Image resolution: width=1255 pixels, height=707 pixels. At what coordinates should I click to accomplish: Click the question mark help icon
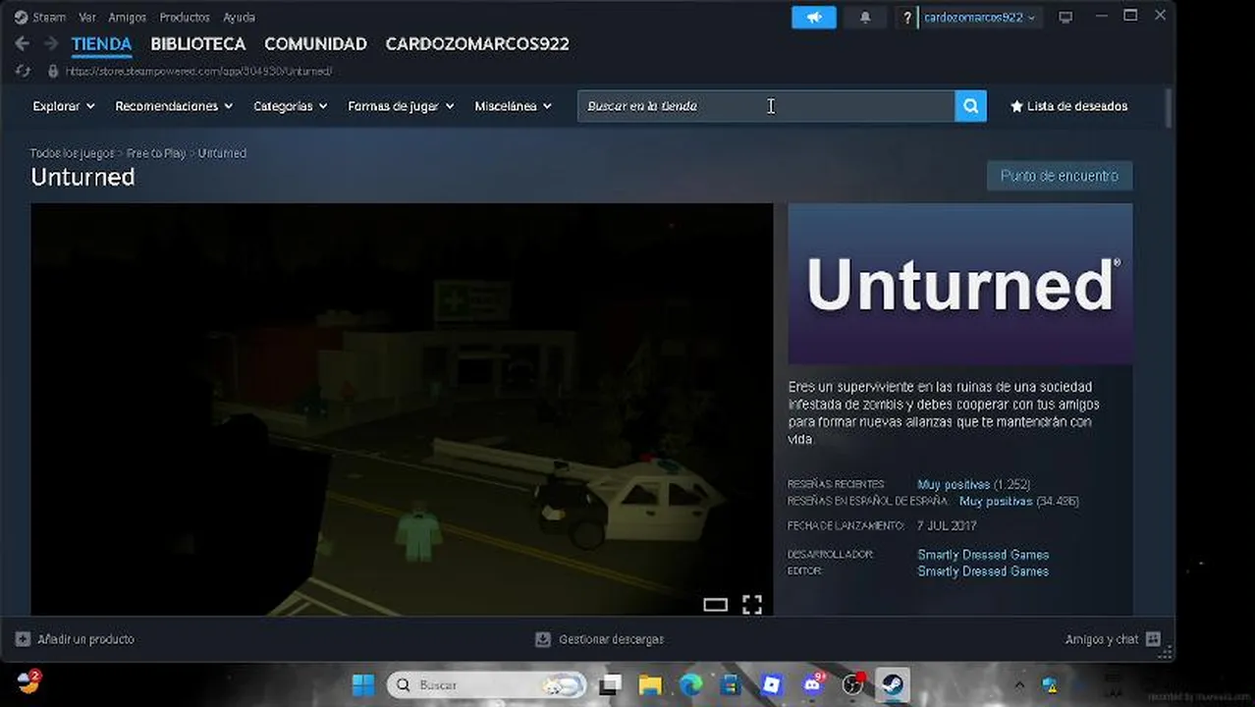click(906, 18)
